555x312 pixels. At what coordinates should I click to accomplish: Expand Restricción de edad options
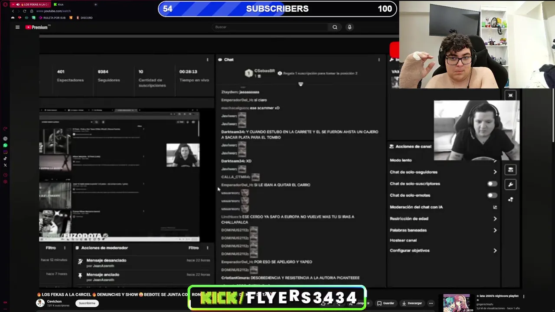tap(495, 219)
